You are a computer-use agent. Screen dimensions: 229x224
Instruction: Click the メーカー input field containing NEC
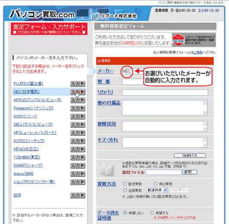(132, 71)
